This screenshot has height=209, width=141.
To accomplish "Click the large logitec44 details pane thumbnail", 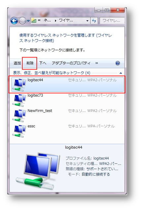I will [38, 171].
